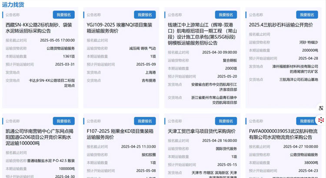This screenshot has height=178, width=326.
Task: Select shipping place 上海港 in YGJ109 card
Action: click(150, 73)
